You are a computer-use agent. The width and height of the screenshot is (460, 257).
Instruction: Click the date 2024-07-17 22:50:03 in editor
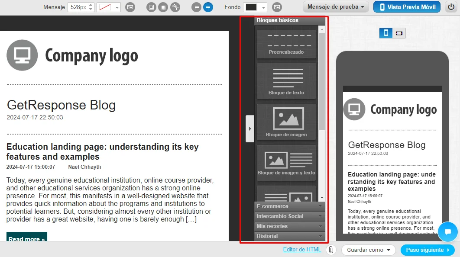point(35,117)
